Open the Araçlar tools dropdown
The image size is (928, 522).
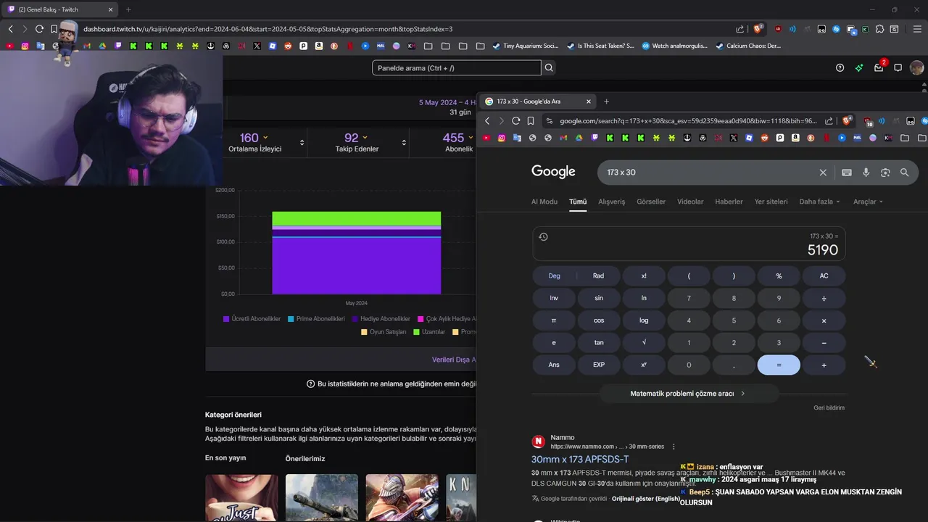[868, 202]
